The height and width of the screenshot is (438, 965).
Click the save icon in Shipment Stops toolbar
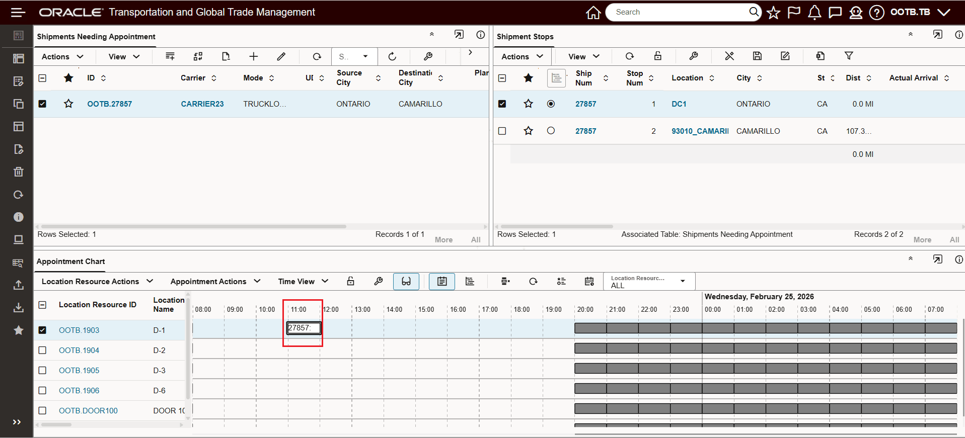[757, 56]
